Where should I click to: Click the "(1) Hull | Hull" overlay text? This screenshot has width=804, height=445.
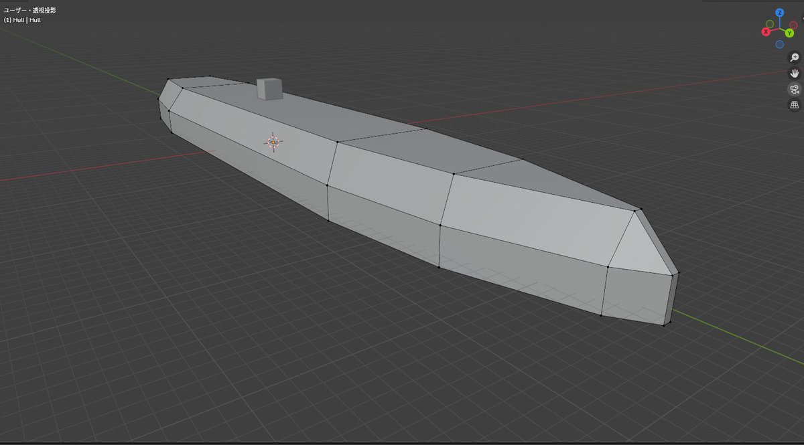pos(22,20)
